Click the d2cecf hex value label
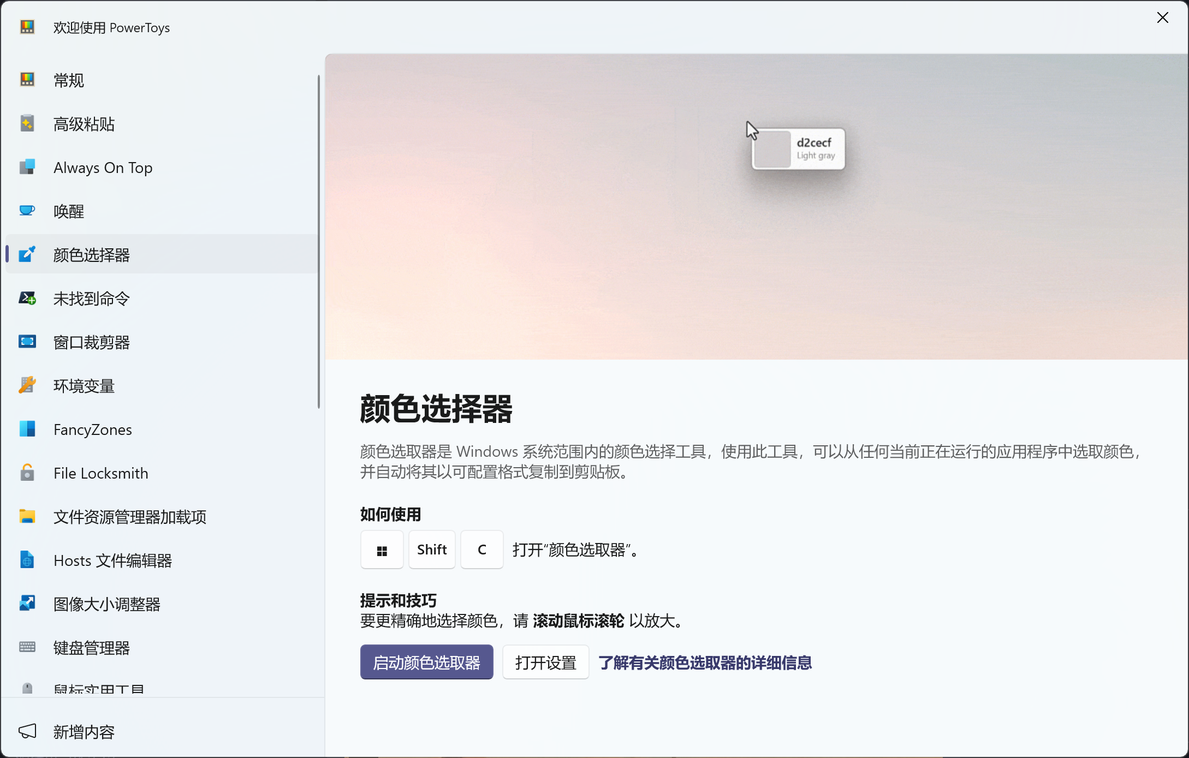 pos(813,142)
